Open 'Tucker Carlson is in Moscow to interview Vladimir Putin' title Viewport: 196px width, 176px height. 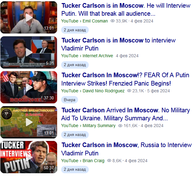119,44
